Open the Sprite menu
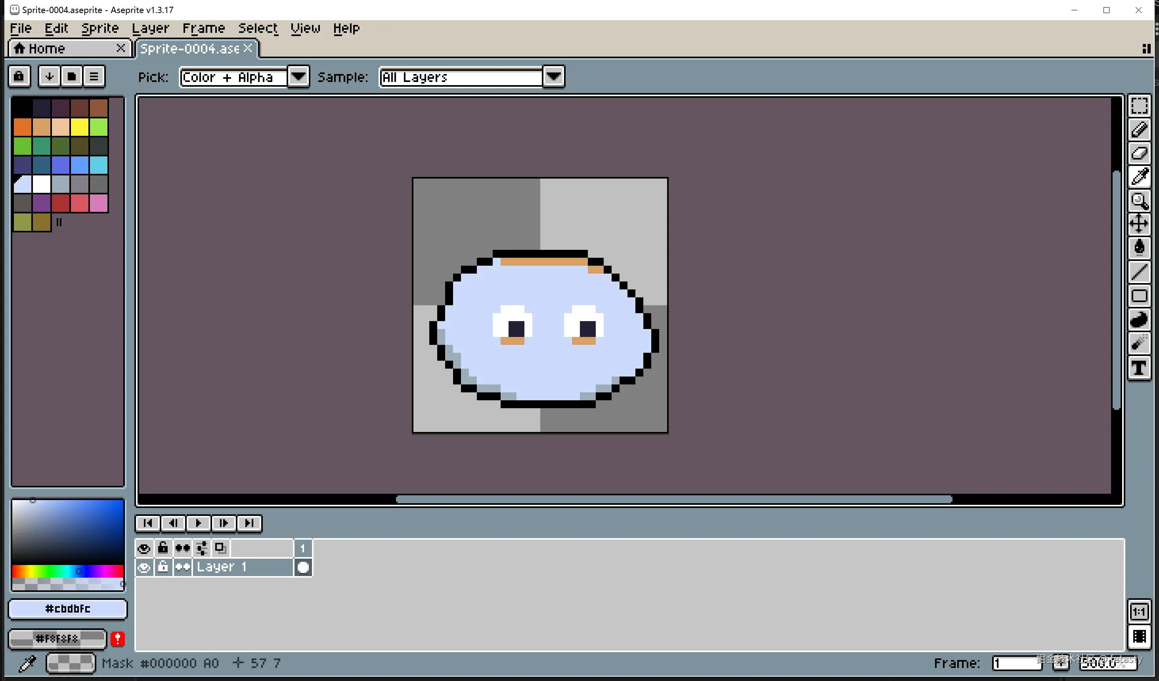The height and width of the screenshot is (681, 1159). (x=100, y=29)
